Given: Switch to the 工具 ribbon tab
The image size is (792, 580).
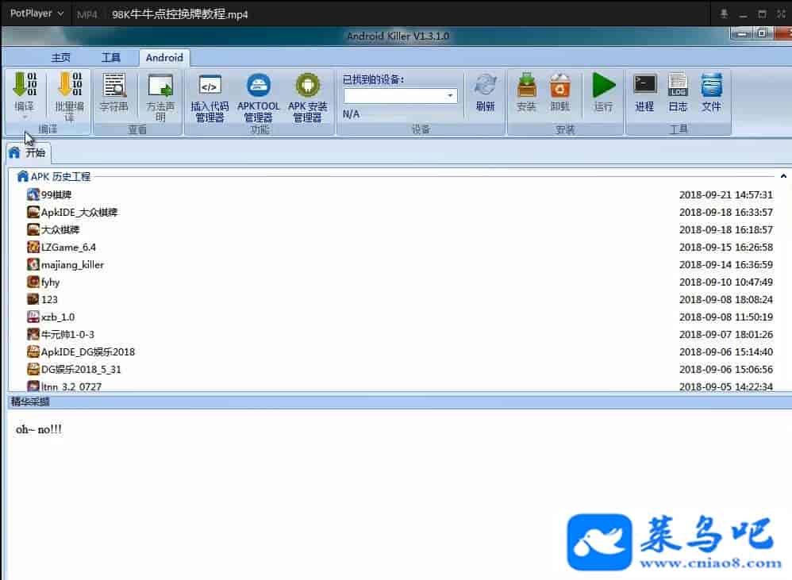Looking at the screenshot, I should click(111, 58).
